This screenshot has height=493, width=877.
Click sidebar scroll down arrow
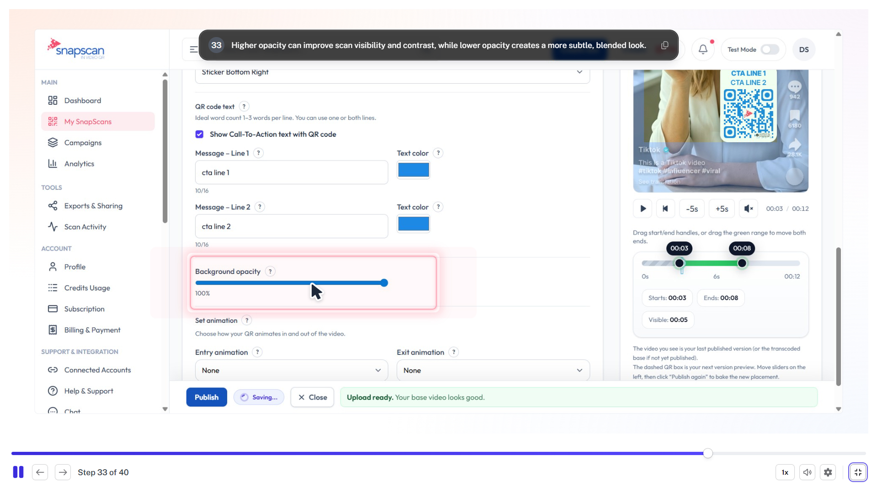pos(165,409)
